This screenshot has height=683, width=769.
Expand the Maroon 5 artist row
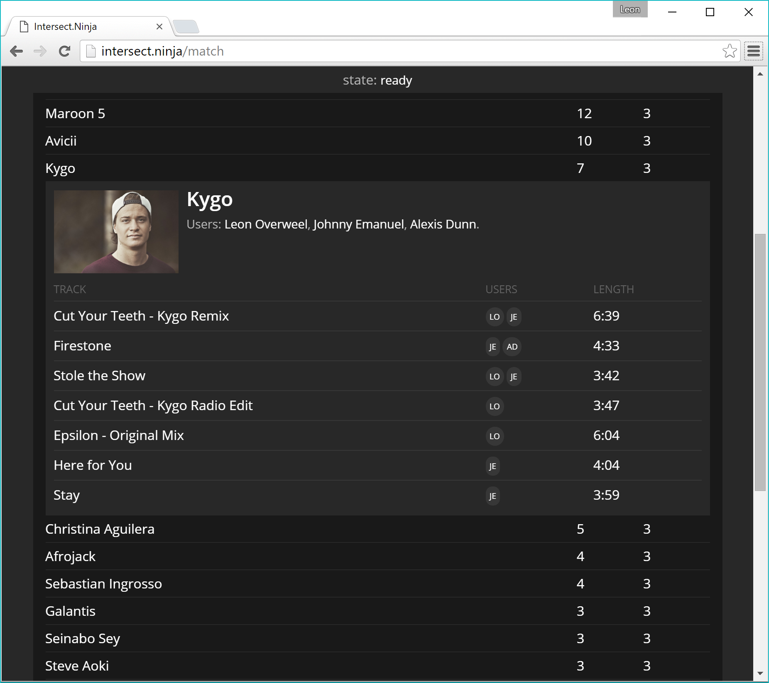coord(377,113)
